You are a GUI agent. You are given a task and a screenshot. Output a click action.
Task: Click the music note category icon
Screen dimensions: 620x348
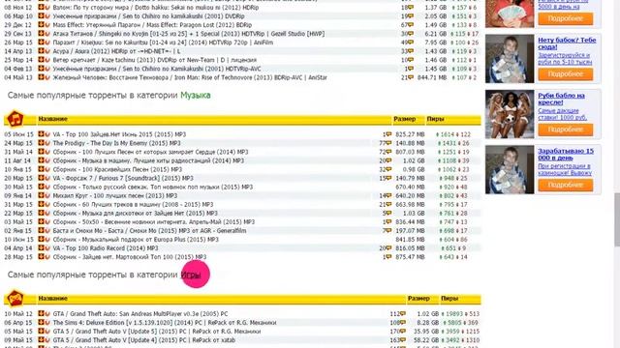pyautogui.click(x=15, y=119)
